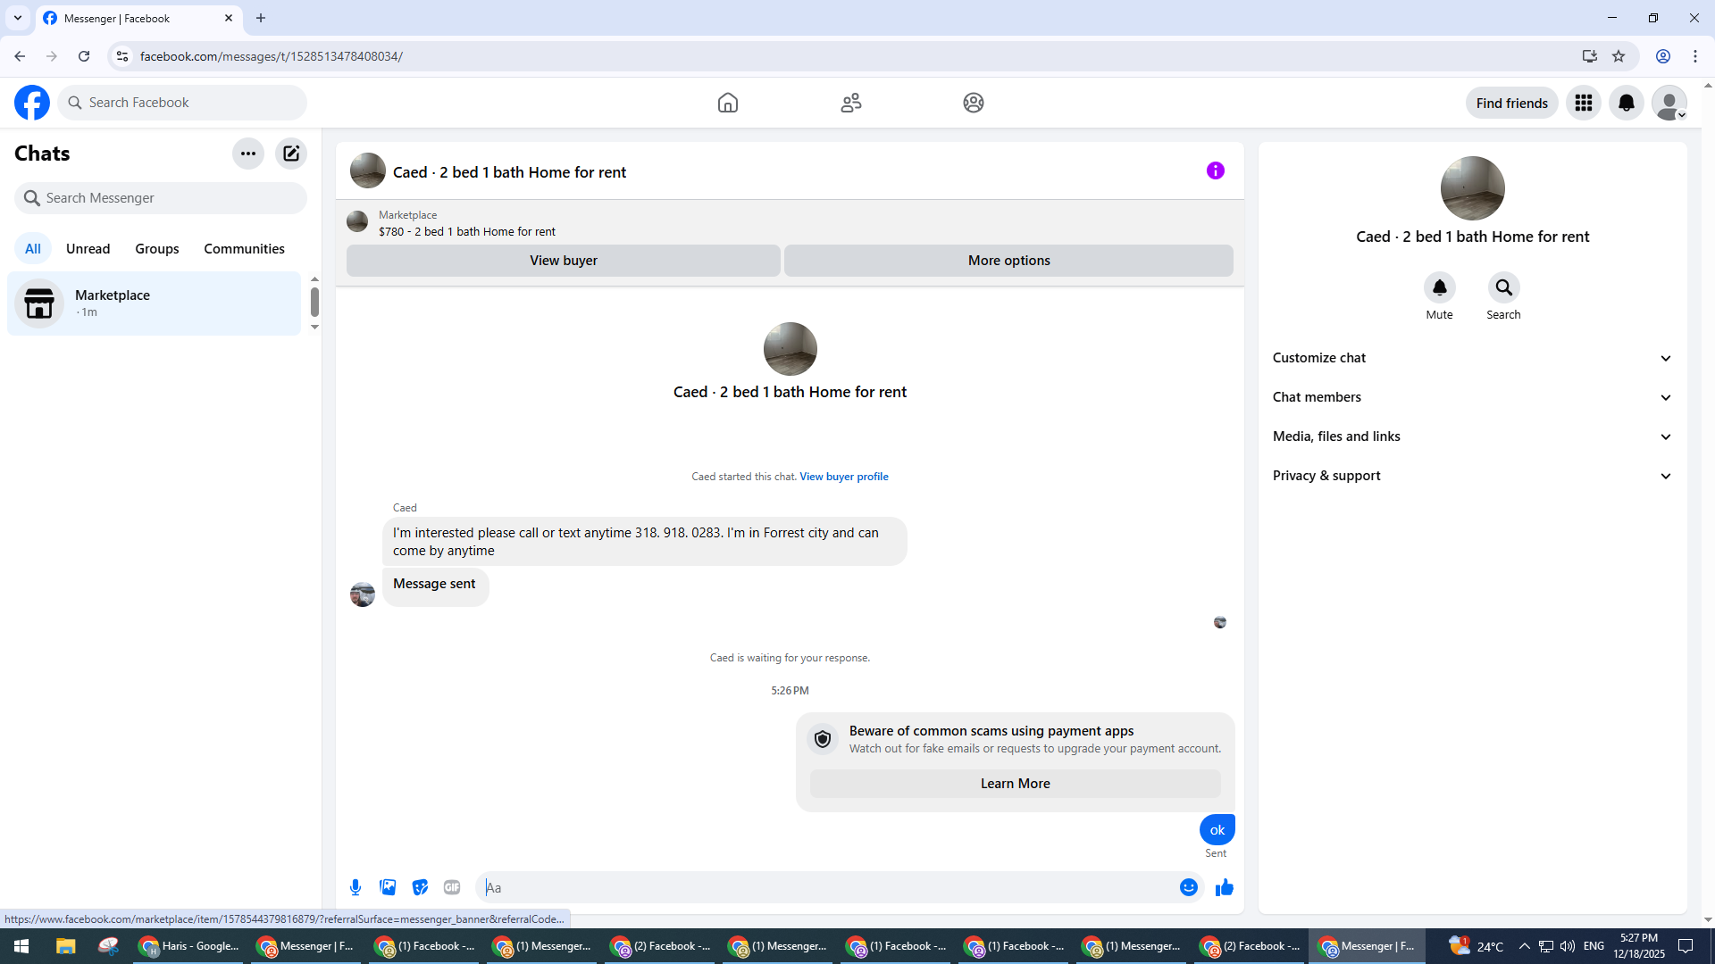This screenshot has width=1715, height=964.
Task: Click the conversation header listing avatar
Action: (368, 170)
